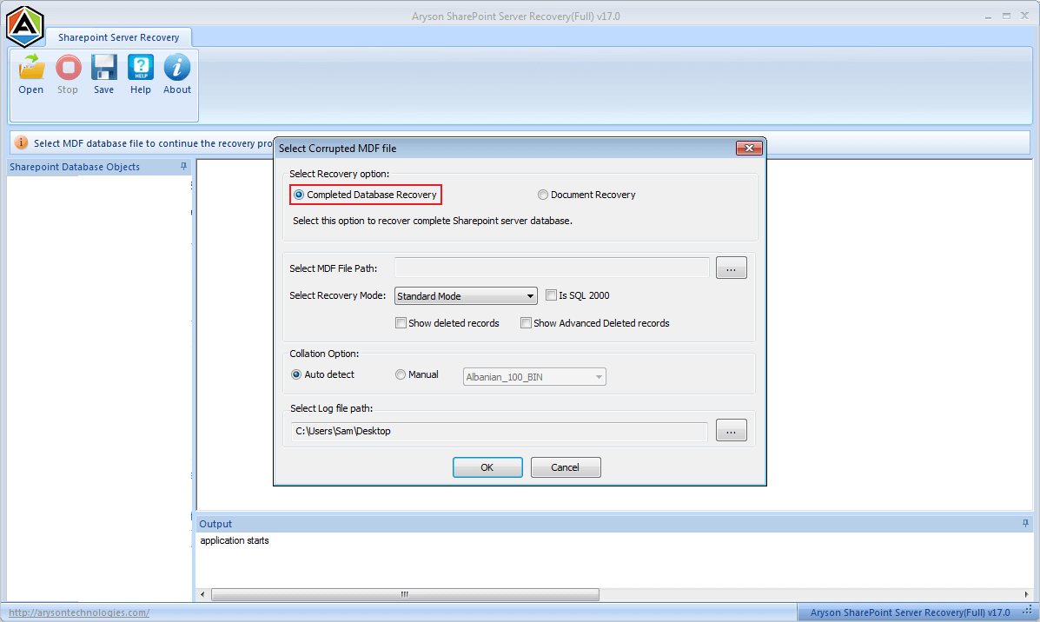Click the Output horizontal scrollbar thumb
Image resolution: width=1040 pixels, height=622 pixels.
coord(405,594)
